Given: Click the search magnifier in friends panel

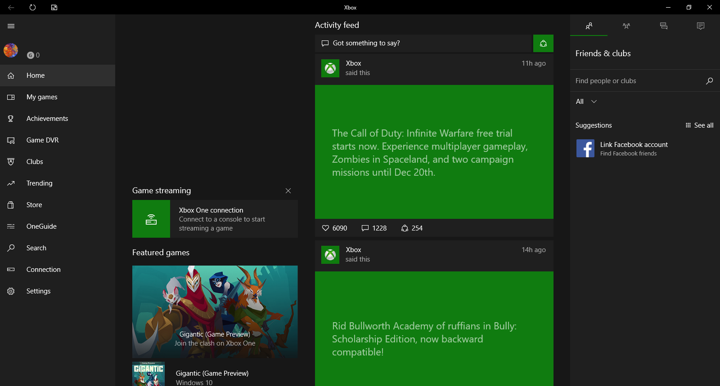Looking at the screenshot, I should (x=709, y=81).
